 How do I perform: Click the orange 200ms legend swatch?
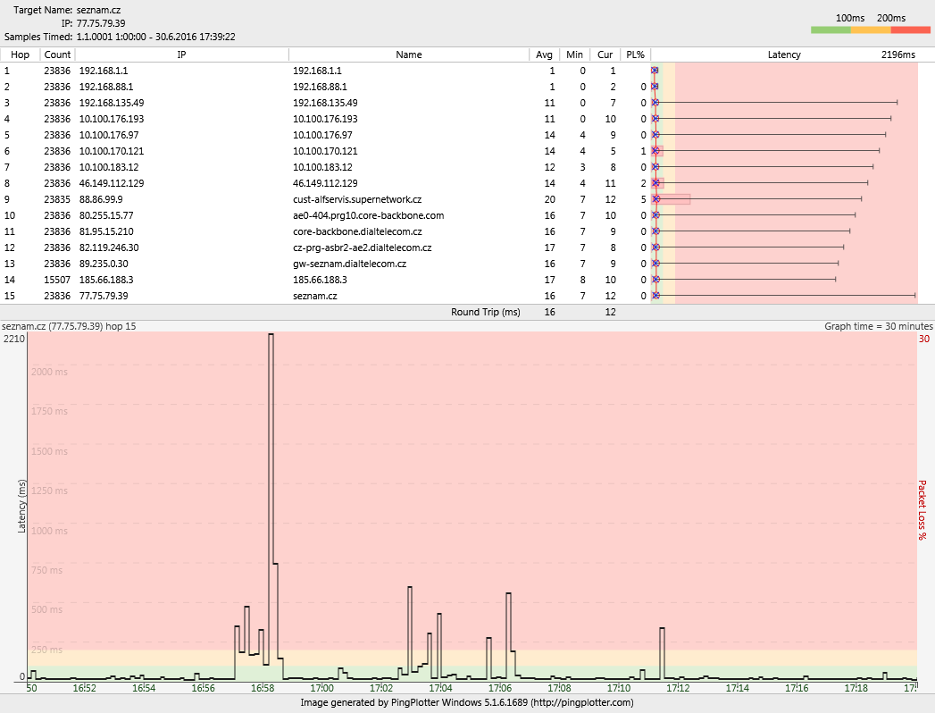coord(871,29)
